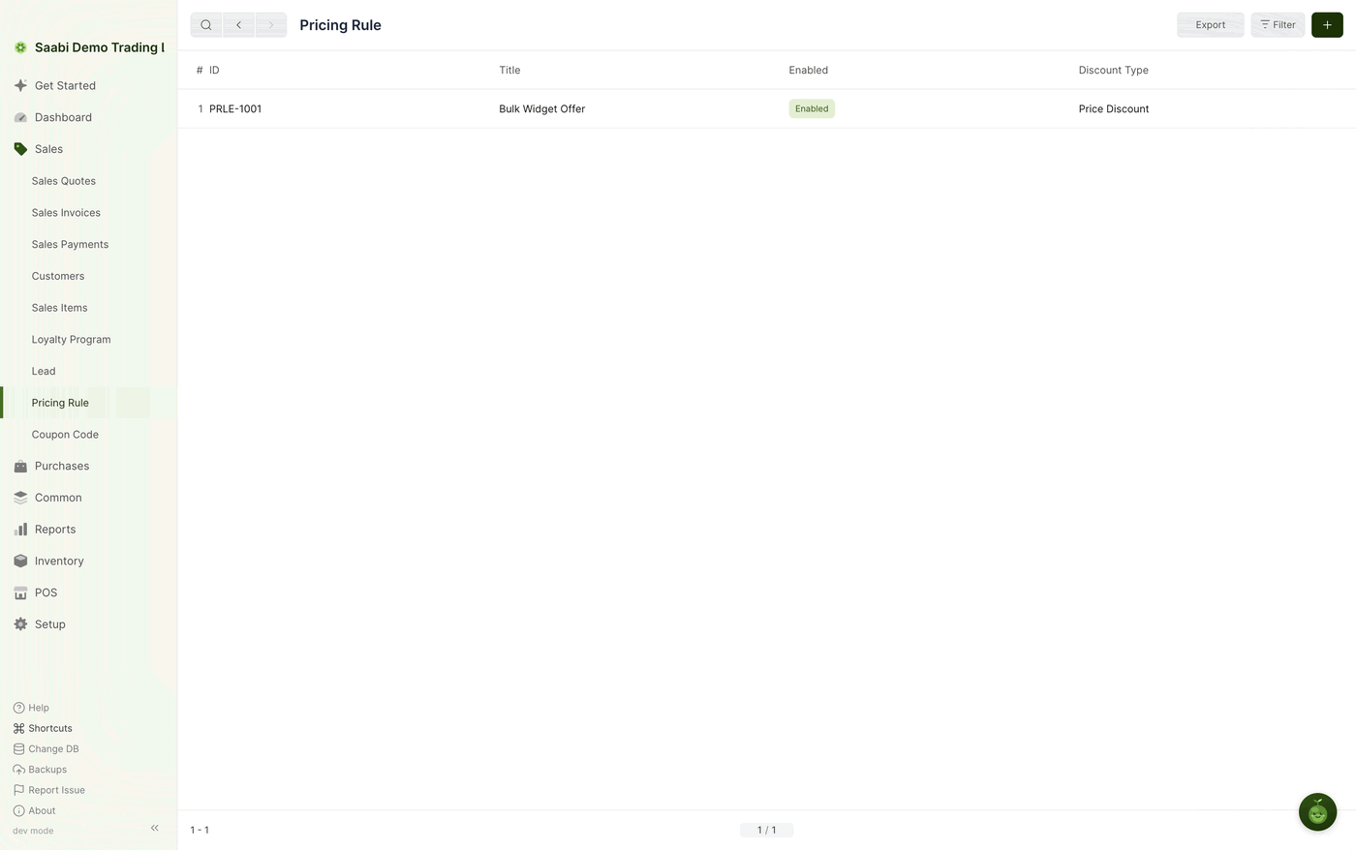Click the Discount Type column header

coord(1114,70)
